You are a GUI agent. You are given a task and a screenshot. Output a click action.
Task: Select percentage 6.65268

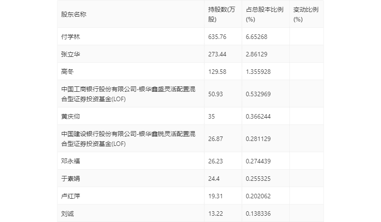256,37
